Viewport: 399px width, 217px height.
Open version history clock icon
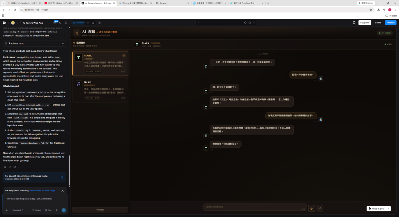click(x=60, y=23)
